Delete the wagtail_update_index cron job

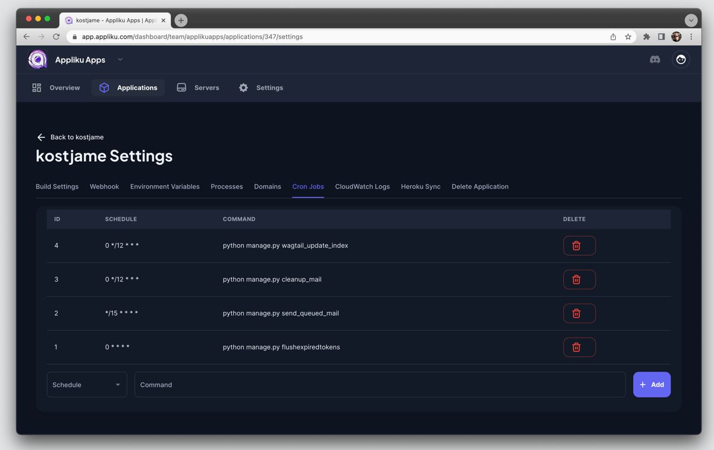pyautogui.click(x=579, y=246)
